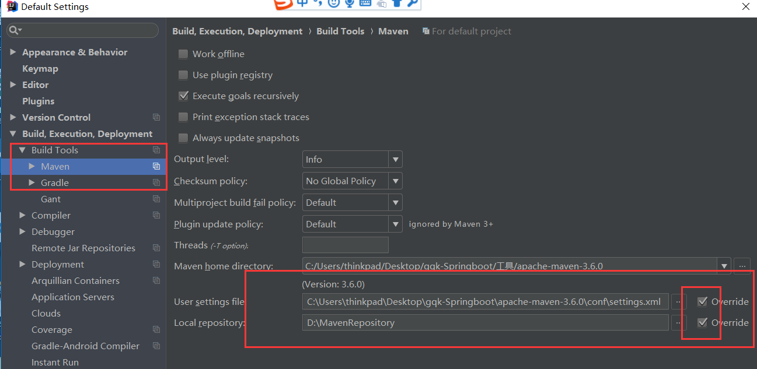Screen dimensions: 757x369
Task: Select Keymap in settings tree
Action: [x=40, y=69]
